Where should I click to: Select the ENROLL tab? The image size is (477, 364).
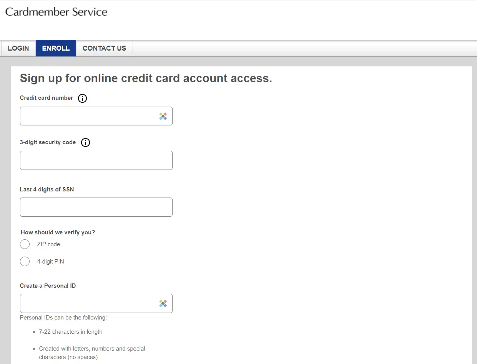pos(56,48)
